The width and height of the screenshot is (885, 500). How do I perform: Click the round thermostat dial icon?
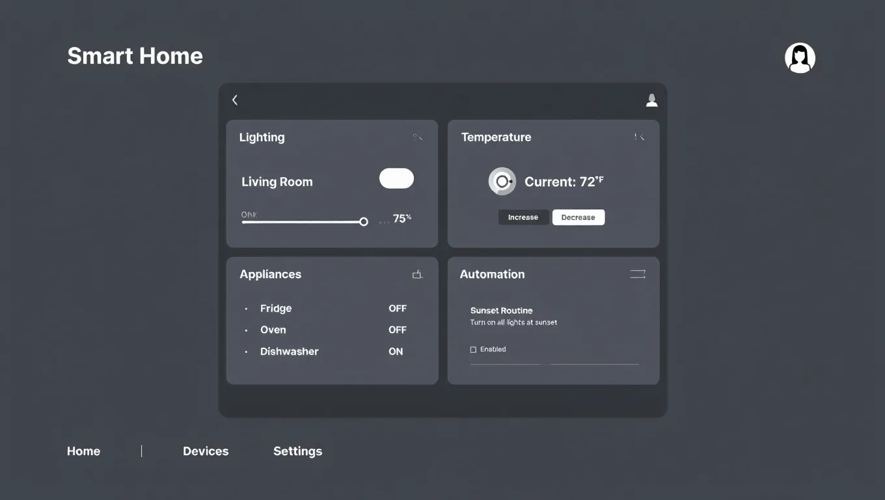point(502,182)
